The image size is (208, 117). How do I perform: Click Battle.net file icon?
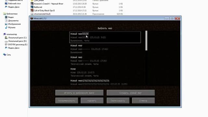pyautogui.click(x=32, y=7)
